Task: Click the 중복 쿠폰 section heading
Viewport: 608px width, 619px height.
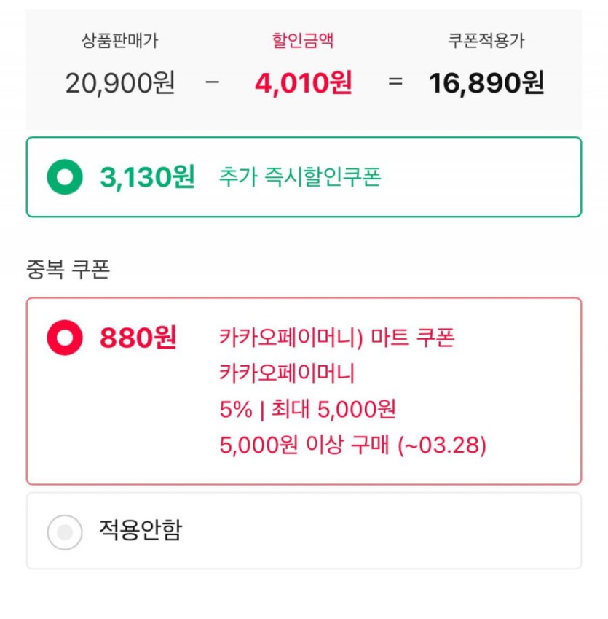Action: [68, 270]
